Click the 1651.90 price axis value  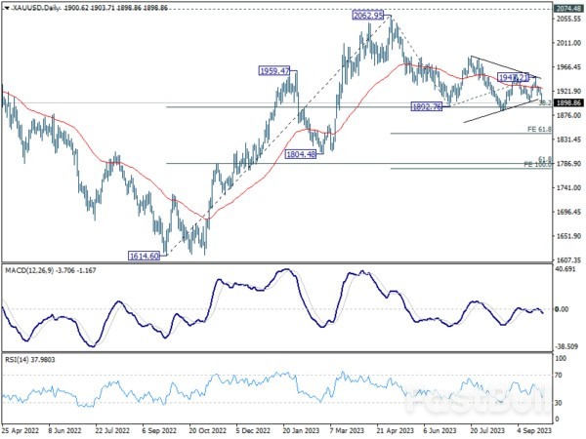[568, 236]
